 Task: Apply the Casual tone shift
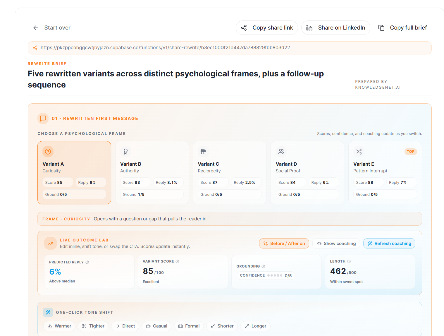click(156, 326)
